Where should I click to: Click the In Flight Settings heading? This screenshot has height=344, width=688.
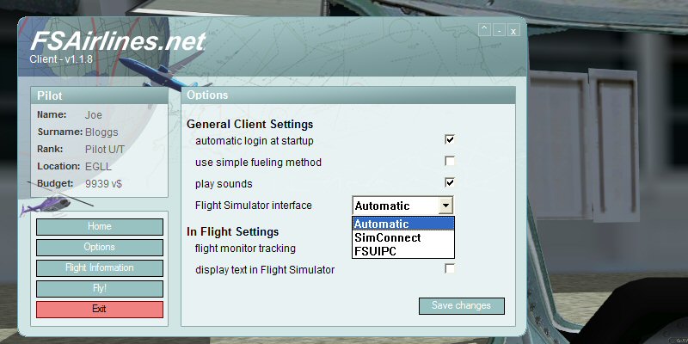click(x=232, y=231)
